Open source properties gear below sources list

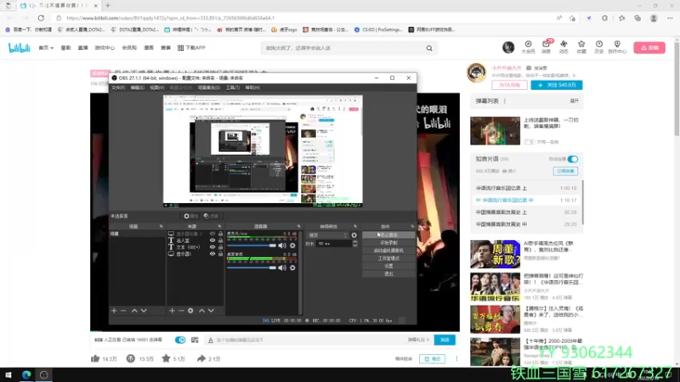(x=190, y=311)
